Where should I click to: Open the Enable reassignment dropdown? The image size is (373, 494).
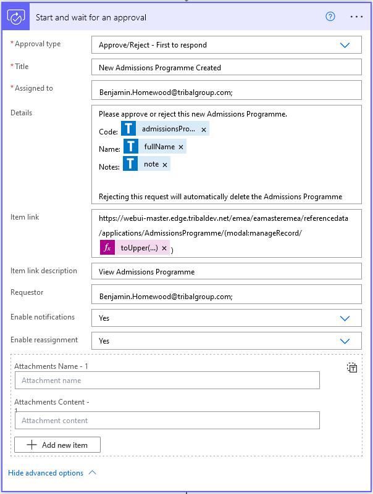point(345,340)
